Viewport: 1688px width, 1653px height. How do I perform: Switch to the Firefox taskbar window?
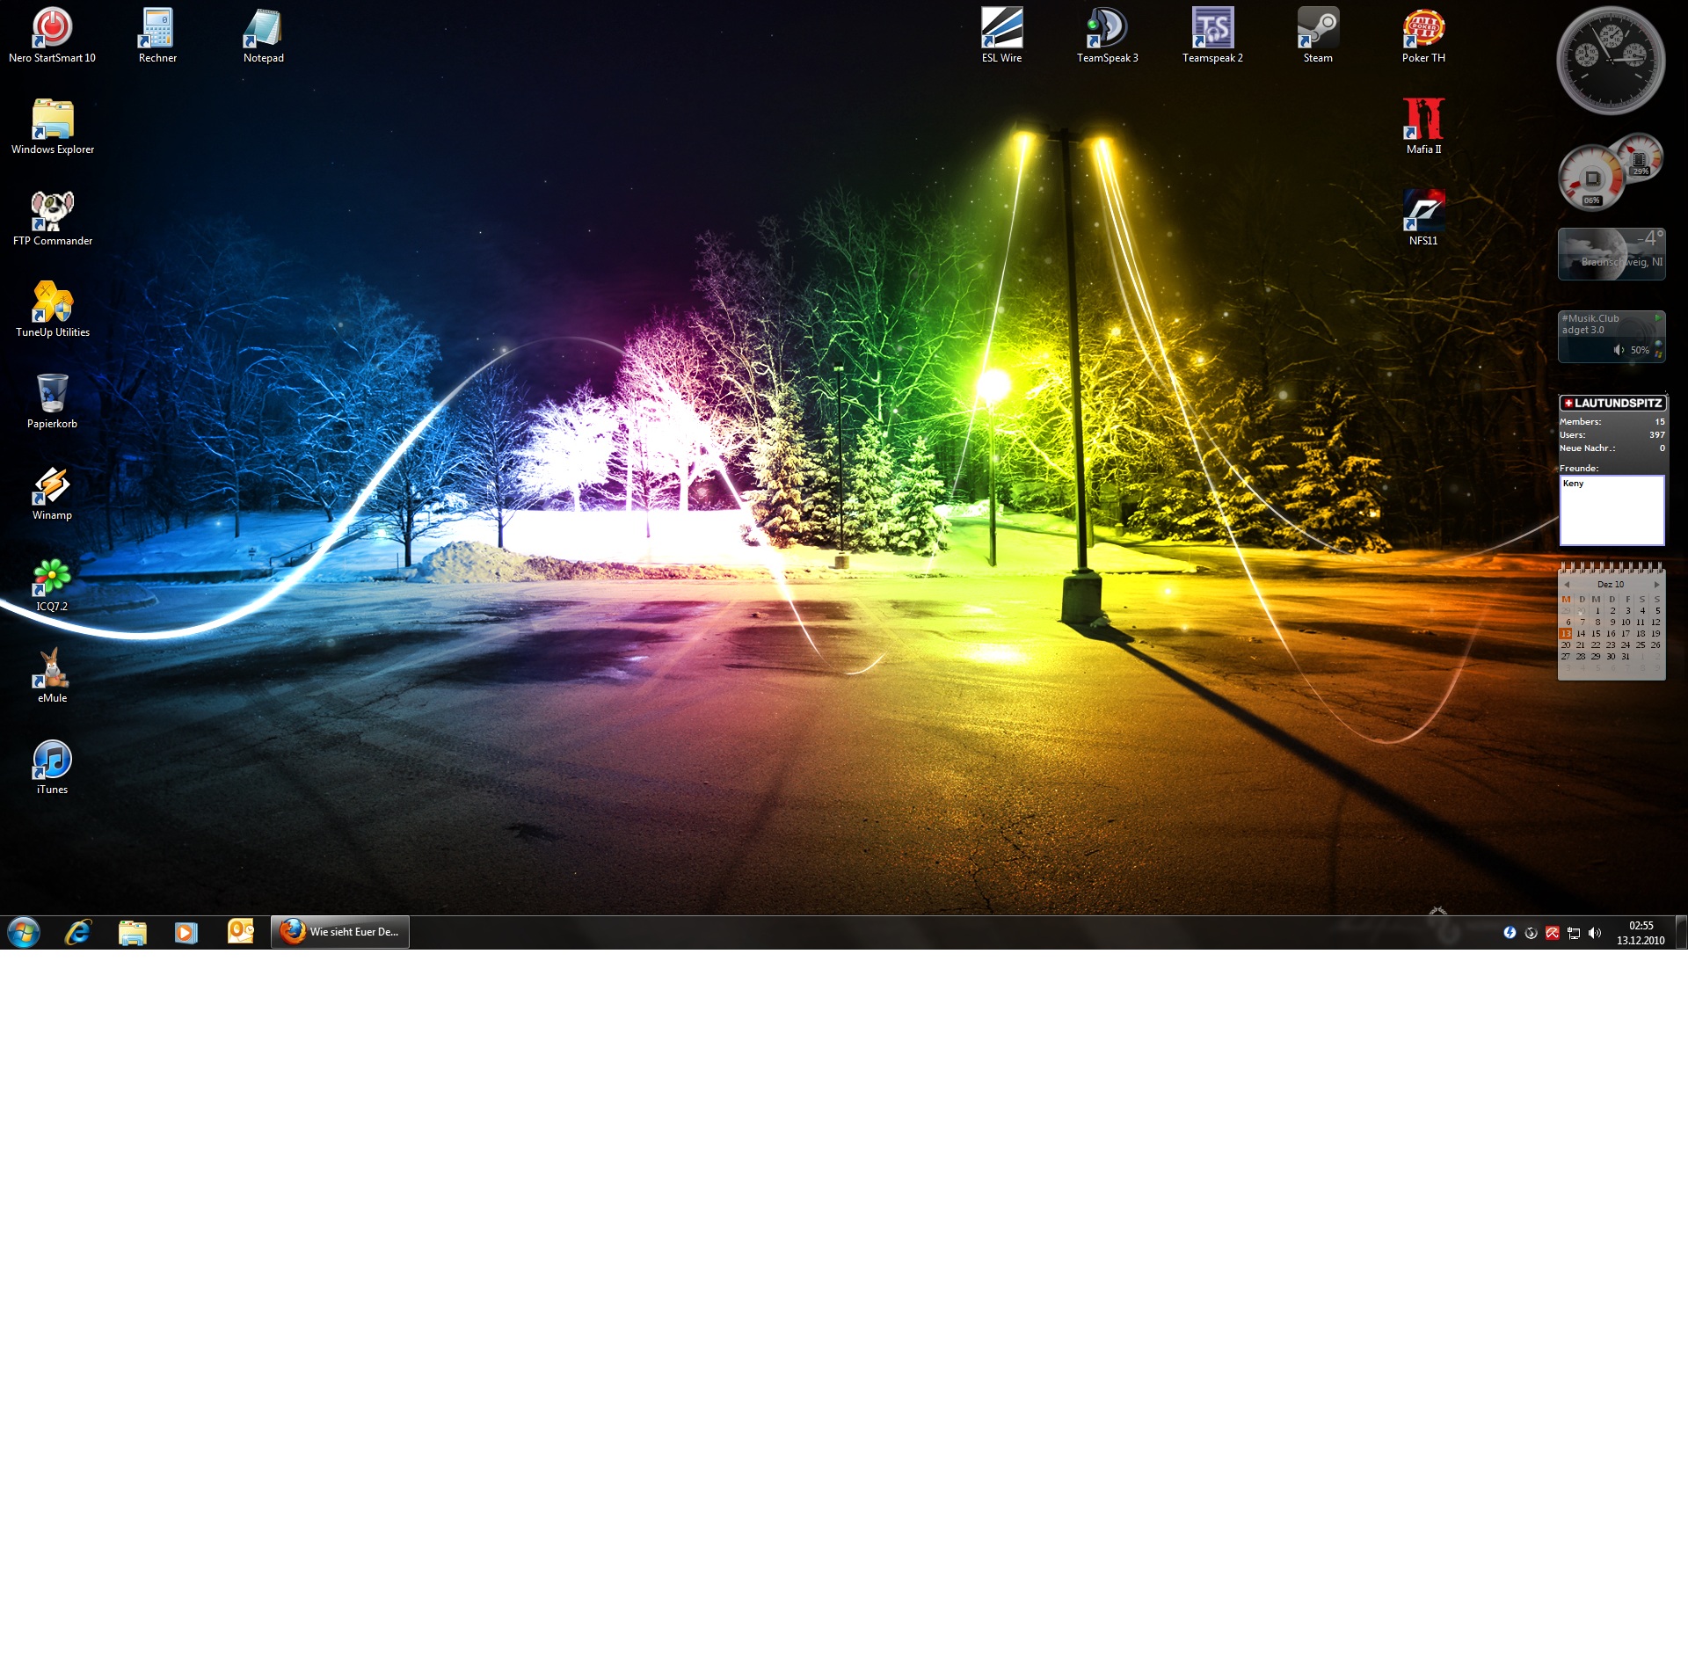340,932
